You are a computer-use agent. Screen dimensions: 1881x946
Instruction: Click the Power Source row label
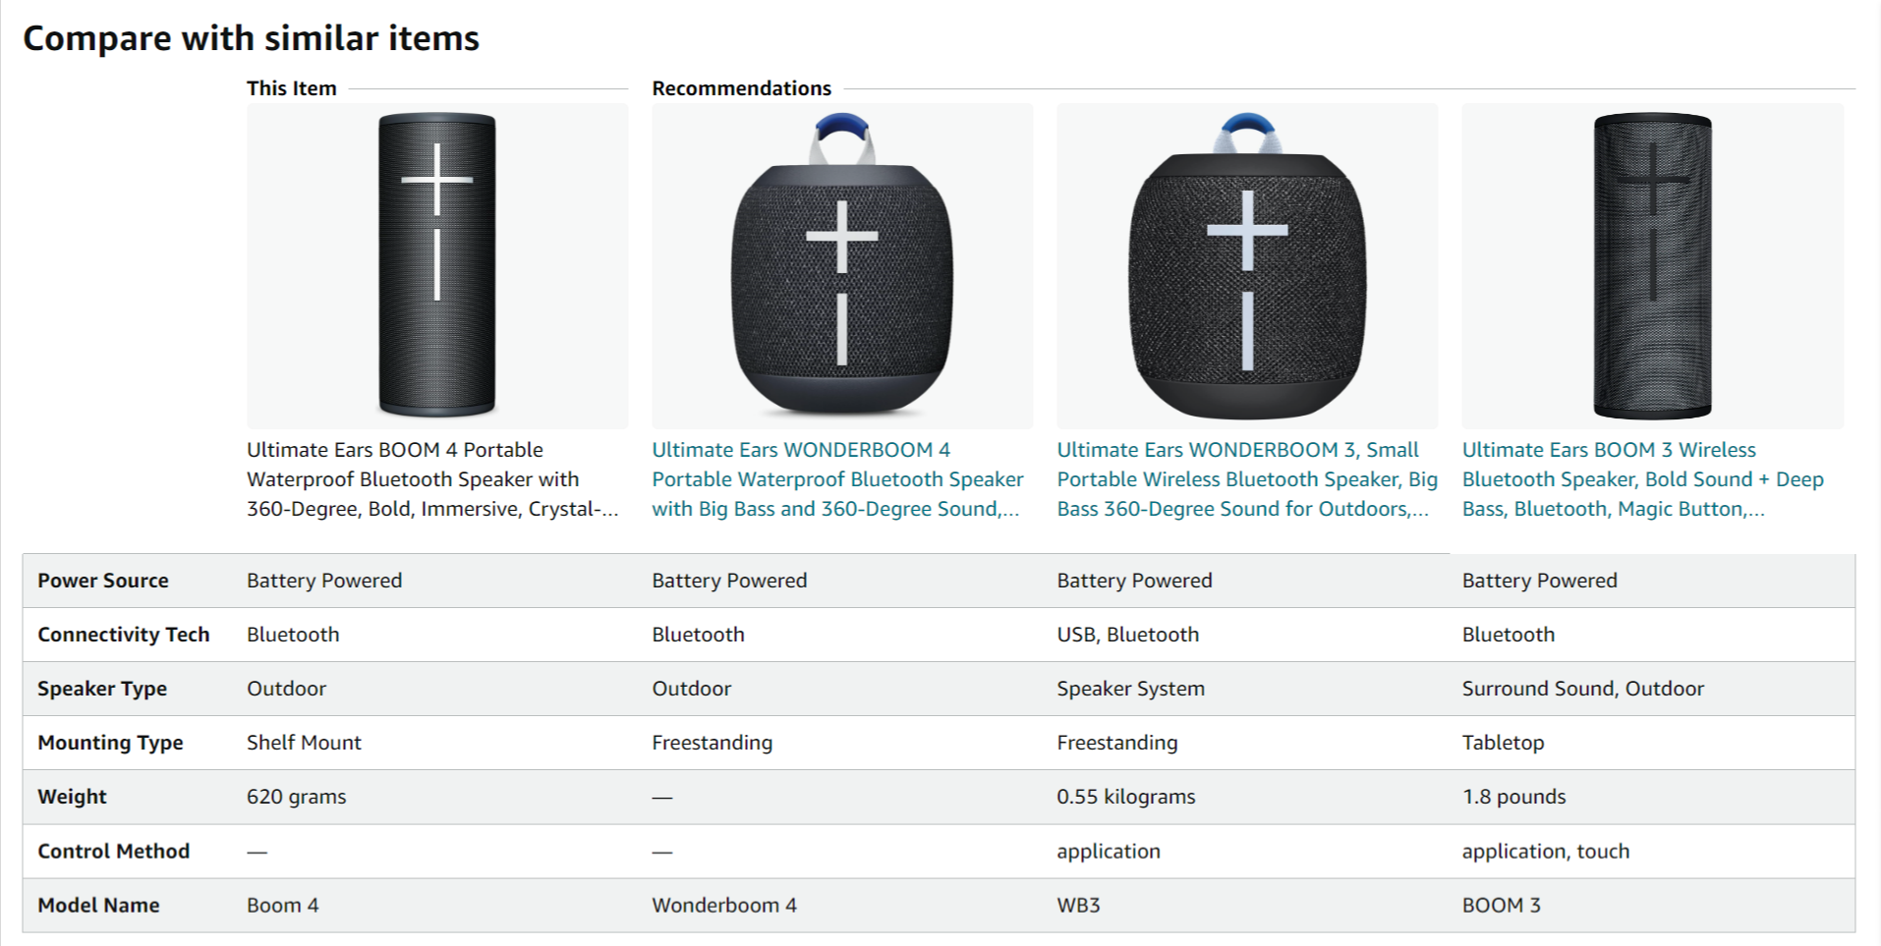103,581
